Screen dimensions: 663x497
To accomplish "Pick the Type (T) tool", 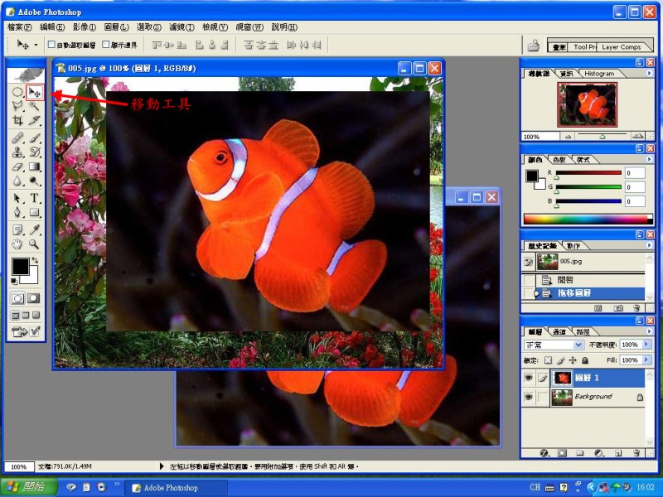I will pyautogui.click(x=35, y=199).
